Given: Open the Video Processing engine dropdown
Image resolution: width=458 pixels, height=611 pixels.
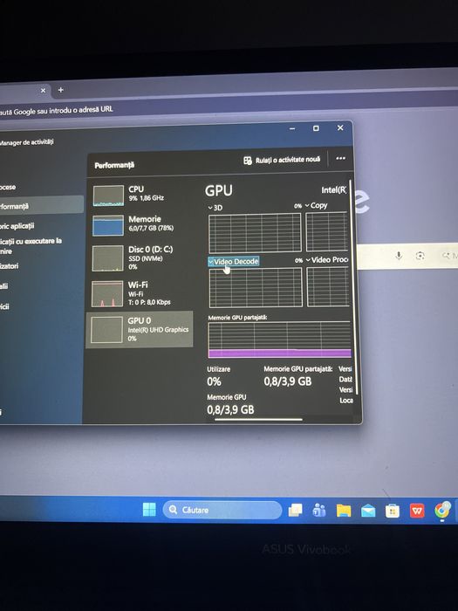Looking at the screenshot, I should point(326,259).
